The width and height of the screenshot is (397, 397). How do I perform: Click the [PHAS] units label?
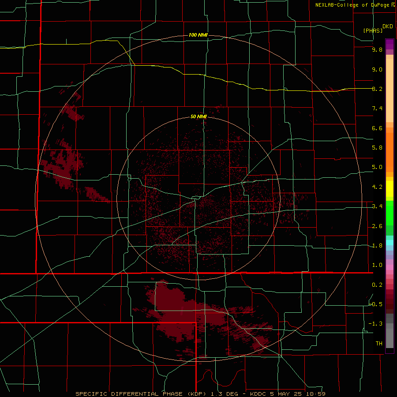coord(373,30)
